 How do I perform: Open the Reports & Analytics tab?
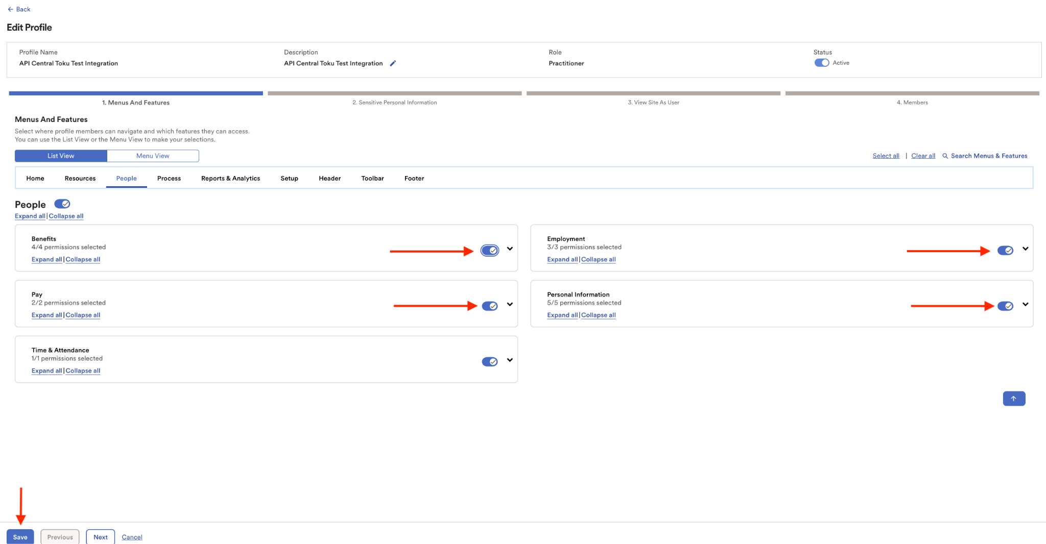point(230,178)
